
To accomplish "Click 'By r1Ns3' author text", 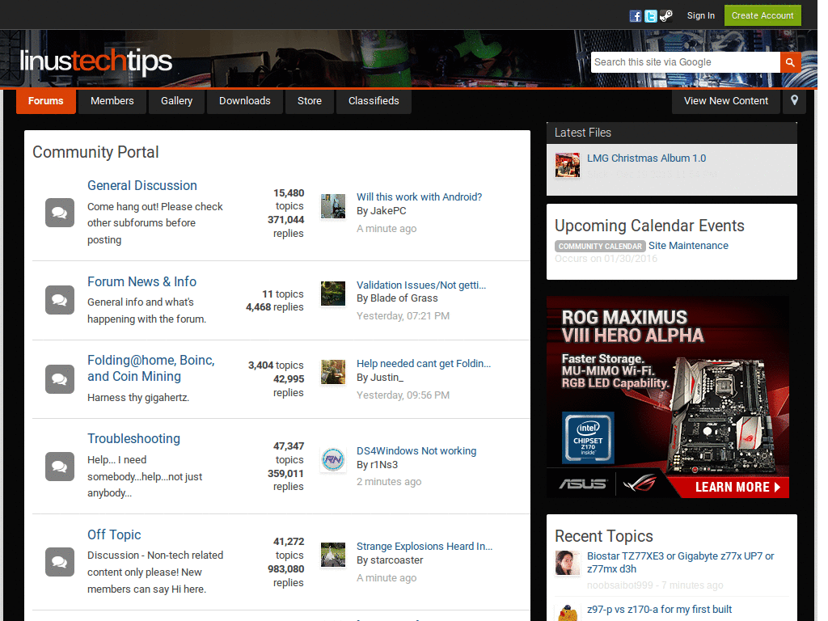I will tap(377, 465).
